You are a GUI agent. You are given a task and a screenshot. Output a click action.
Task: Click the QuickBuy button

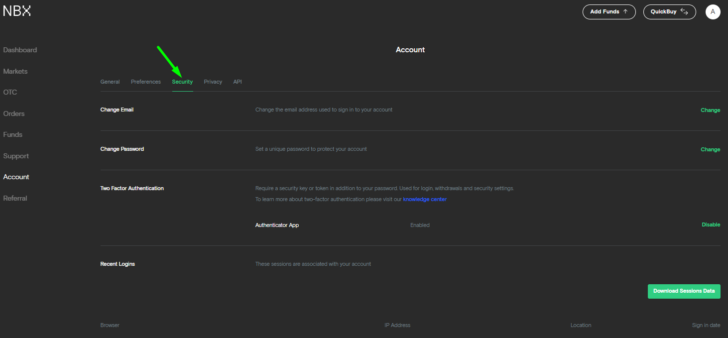coord(669,12)
